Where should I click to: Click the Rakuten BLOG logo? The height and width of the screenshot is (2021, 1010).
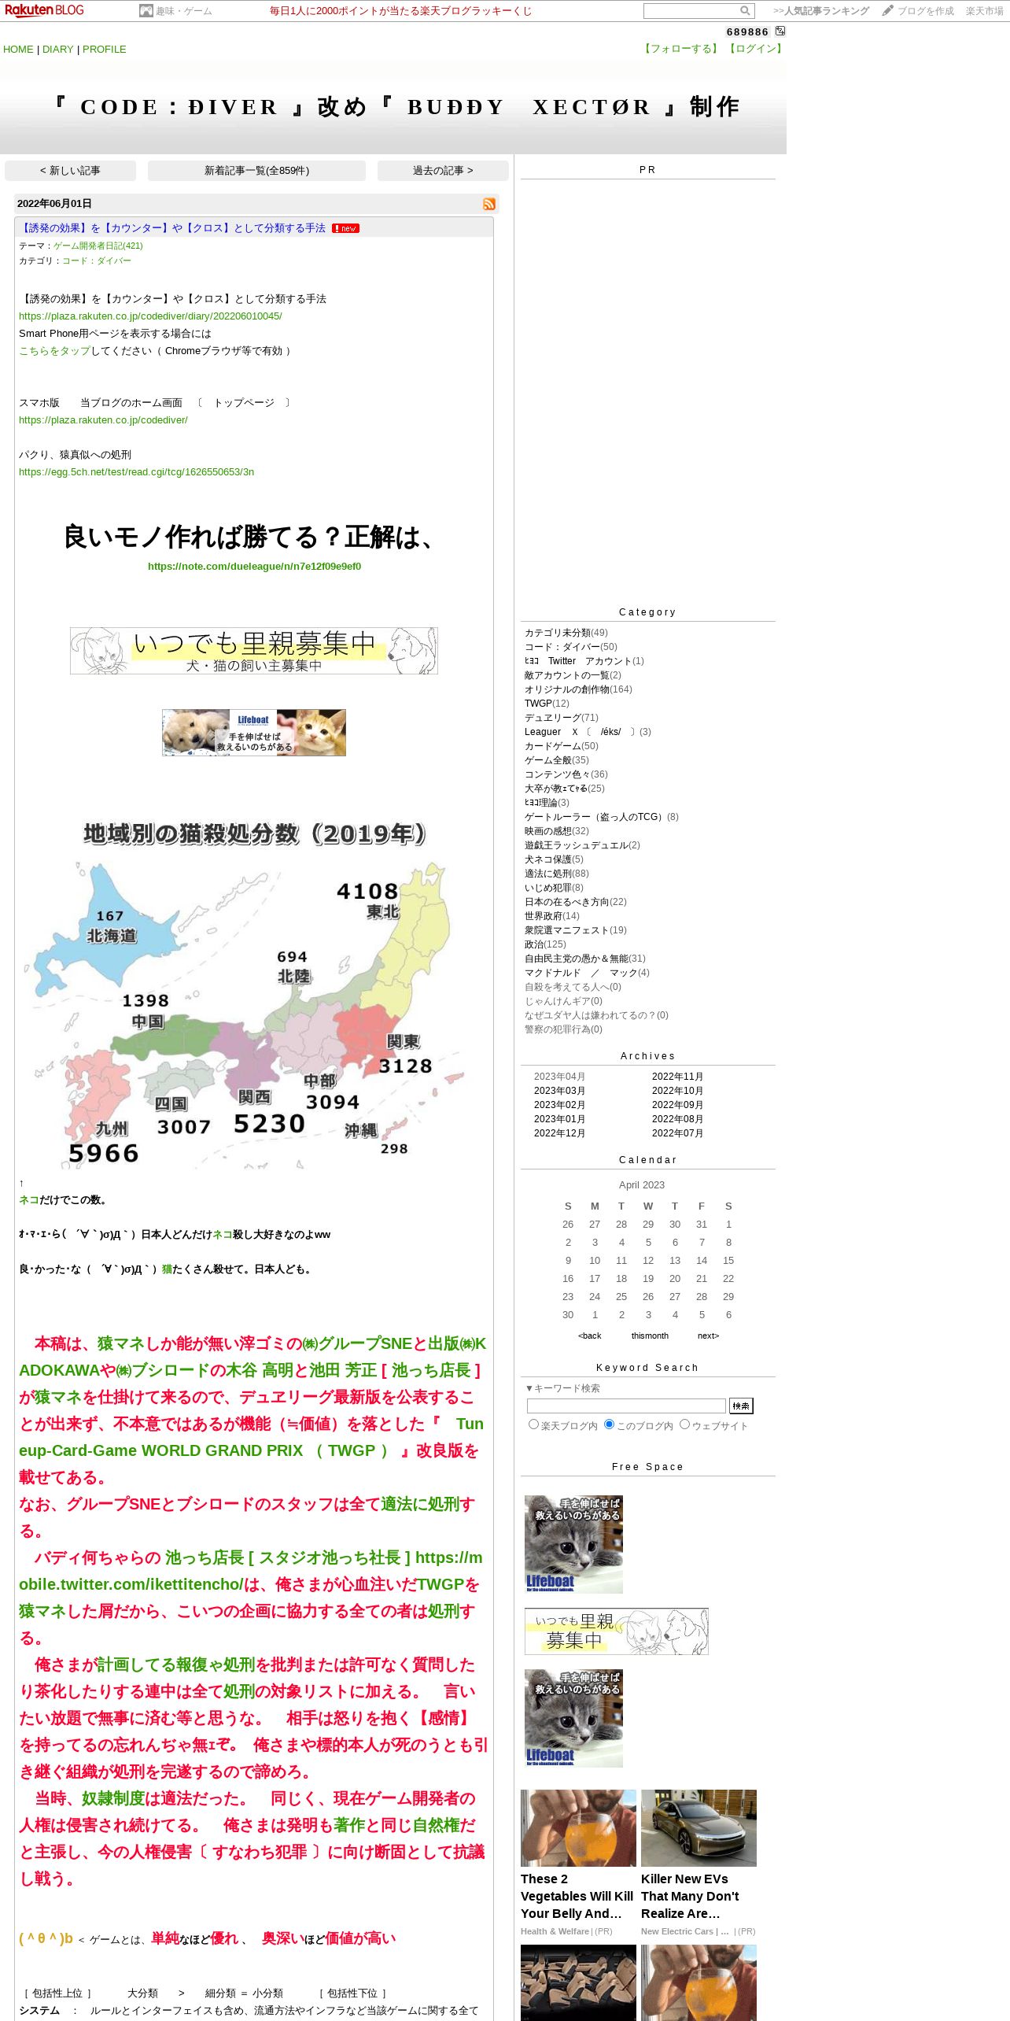44,10
